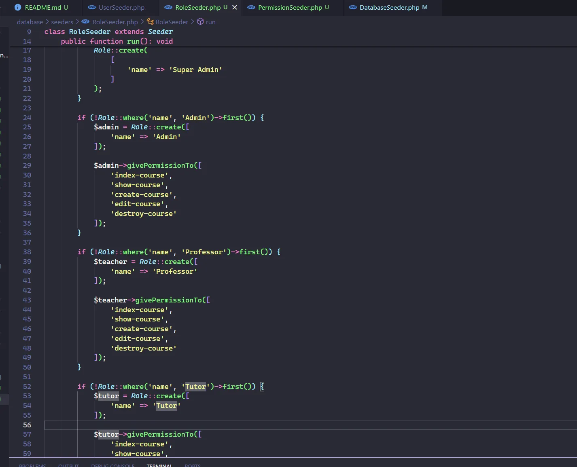Switch to the PROBLEMS panel tab

click(x=32, y=465)
